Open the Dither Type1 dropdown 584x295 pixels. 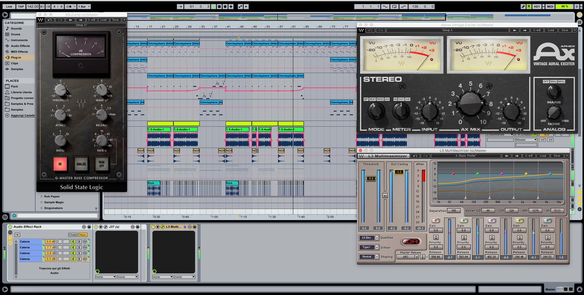369,247
